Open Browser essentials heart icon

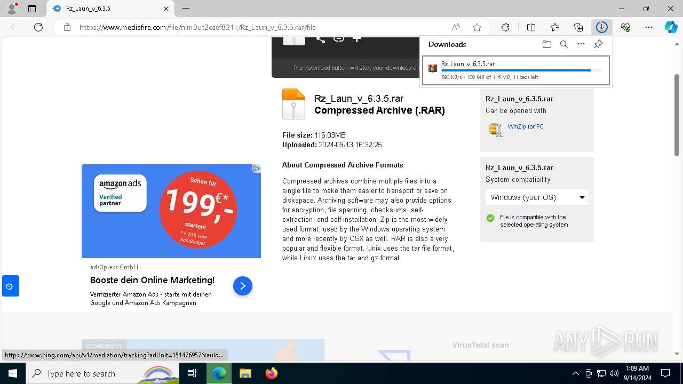[x=625, y=27]
